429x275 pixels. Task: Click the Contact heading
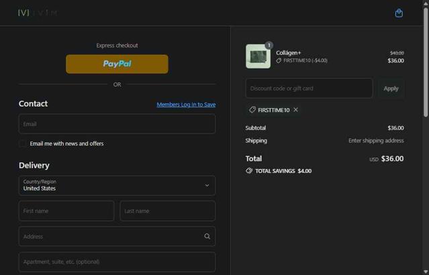click(33, 103)
